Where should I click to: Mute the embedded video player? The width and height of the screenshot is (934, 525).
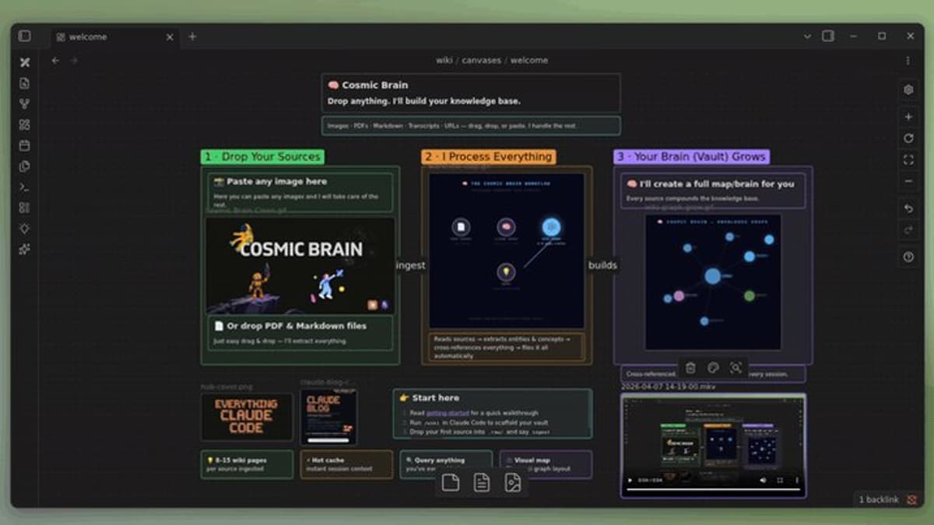point(763,480)
